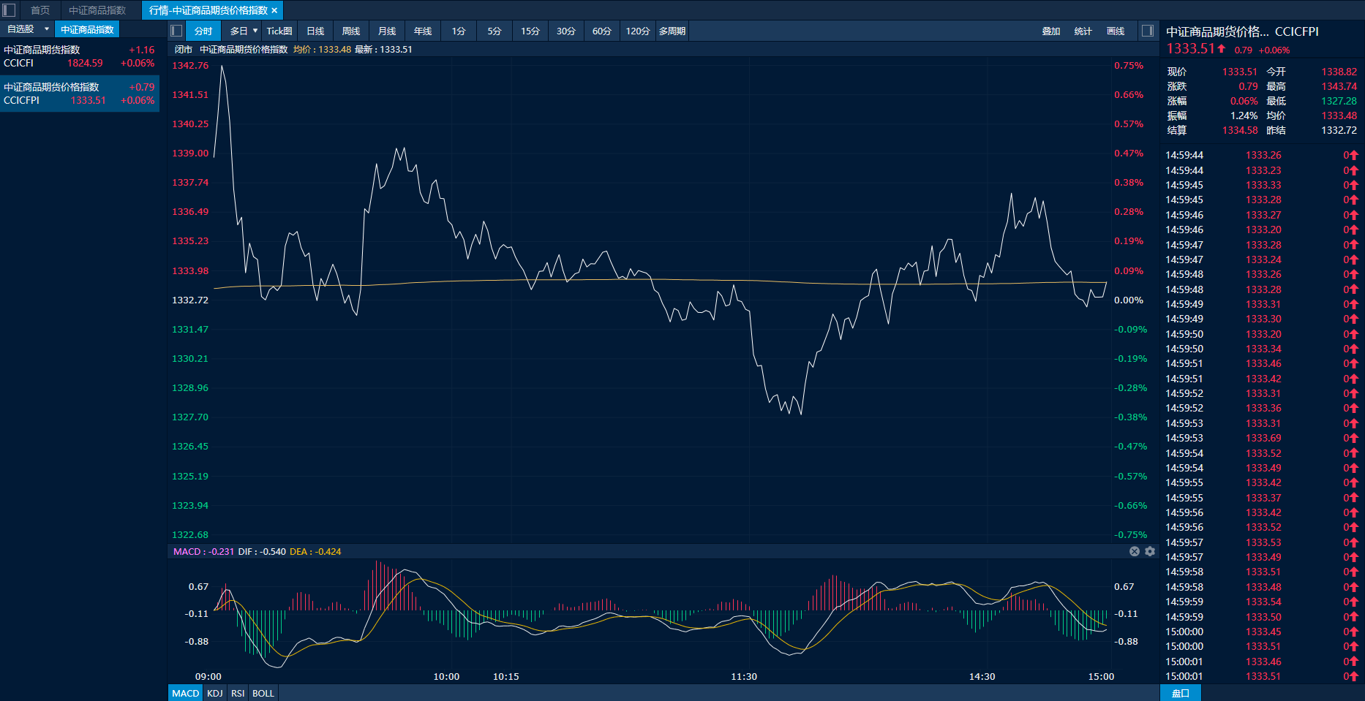Close the MACD indicator pane
This screenshot has width=1365, height=701.
click(1135, 551)
